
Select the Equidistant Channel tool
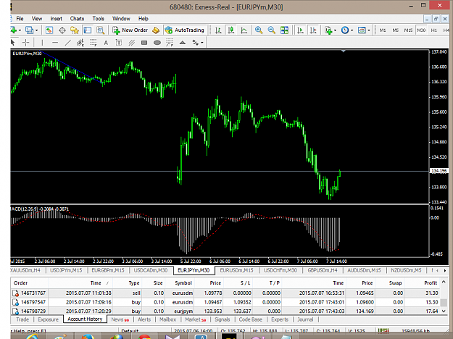pyautogui.click(x=80, y=43)
